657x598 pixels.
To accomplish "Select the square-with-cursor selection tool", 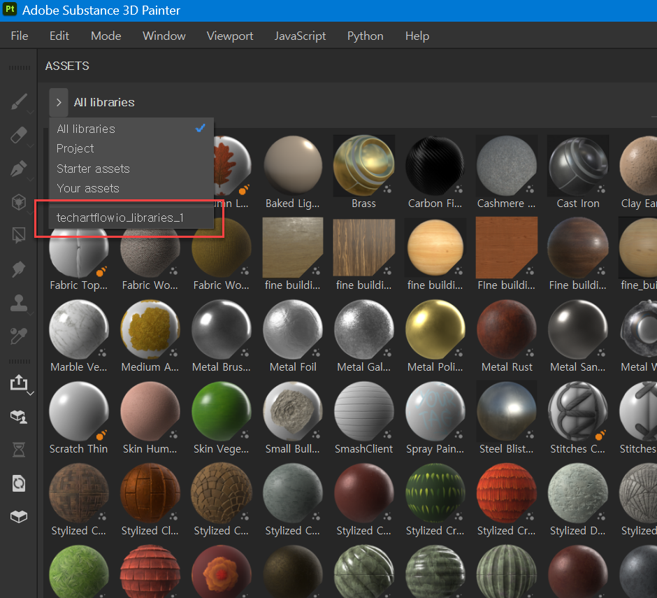I will coord(19,235).
